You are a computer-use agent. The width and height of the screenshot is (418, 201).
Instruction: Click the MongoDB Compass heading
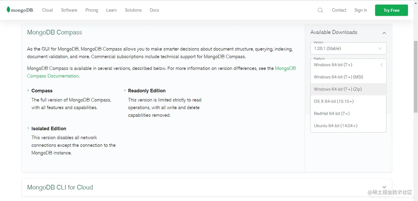pyautogui.click(x=54, y=32)
